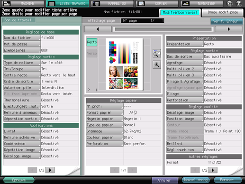
Task: Open the Bac de sortie setting
Action: pyautogui.click(x=185, y=56)
